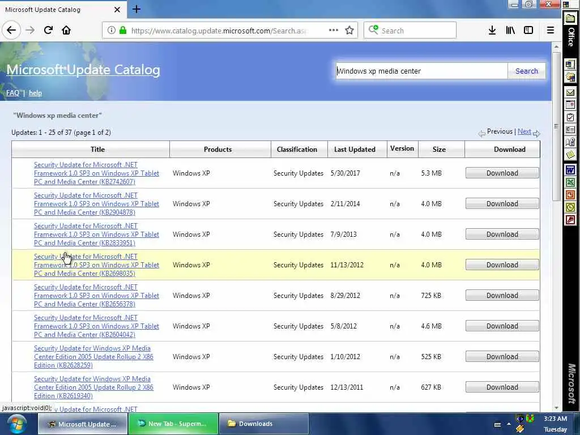Show hidden system tray icons arrow
The height and width of the screenshot is (435, 580).
[x=509, y=424]
